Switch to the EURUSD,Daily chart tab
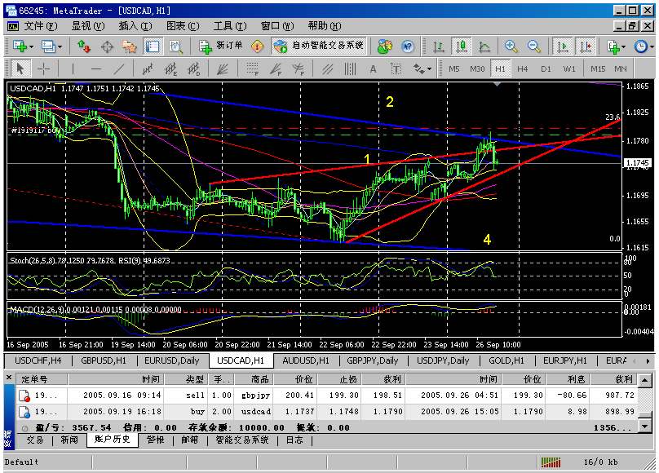The image size is (659, 473). click(174, 360)
